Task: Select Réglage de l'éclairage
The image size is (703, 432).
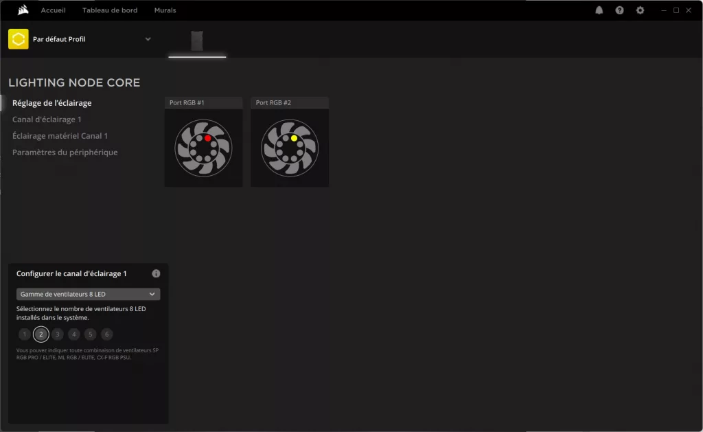Action: [x=52, y=103]
